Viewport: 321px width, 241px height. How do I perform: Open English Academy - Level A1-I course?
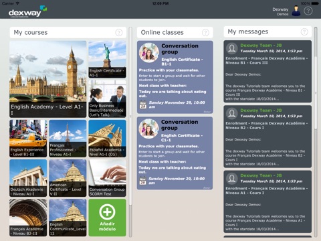[x=48, y=79]
